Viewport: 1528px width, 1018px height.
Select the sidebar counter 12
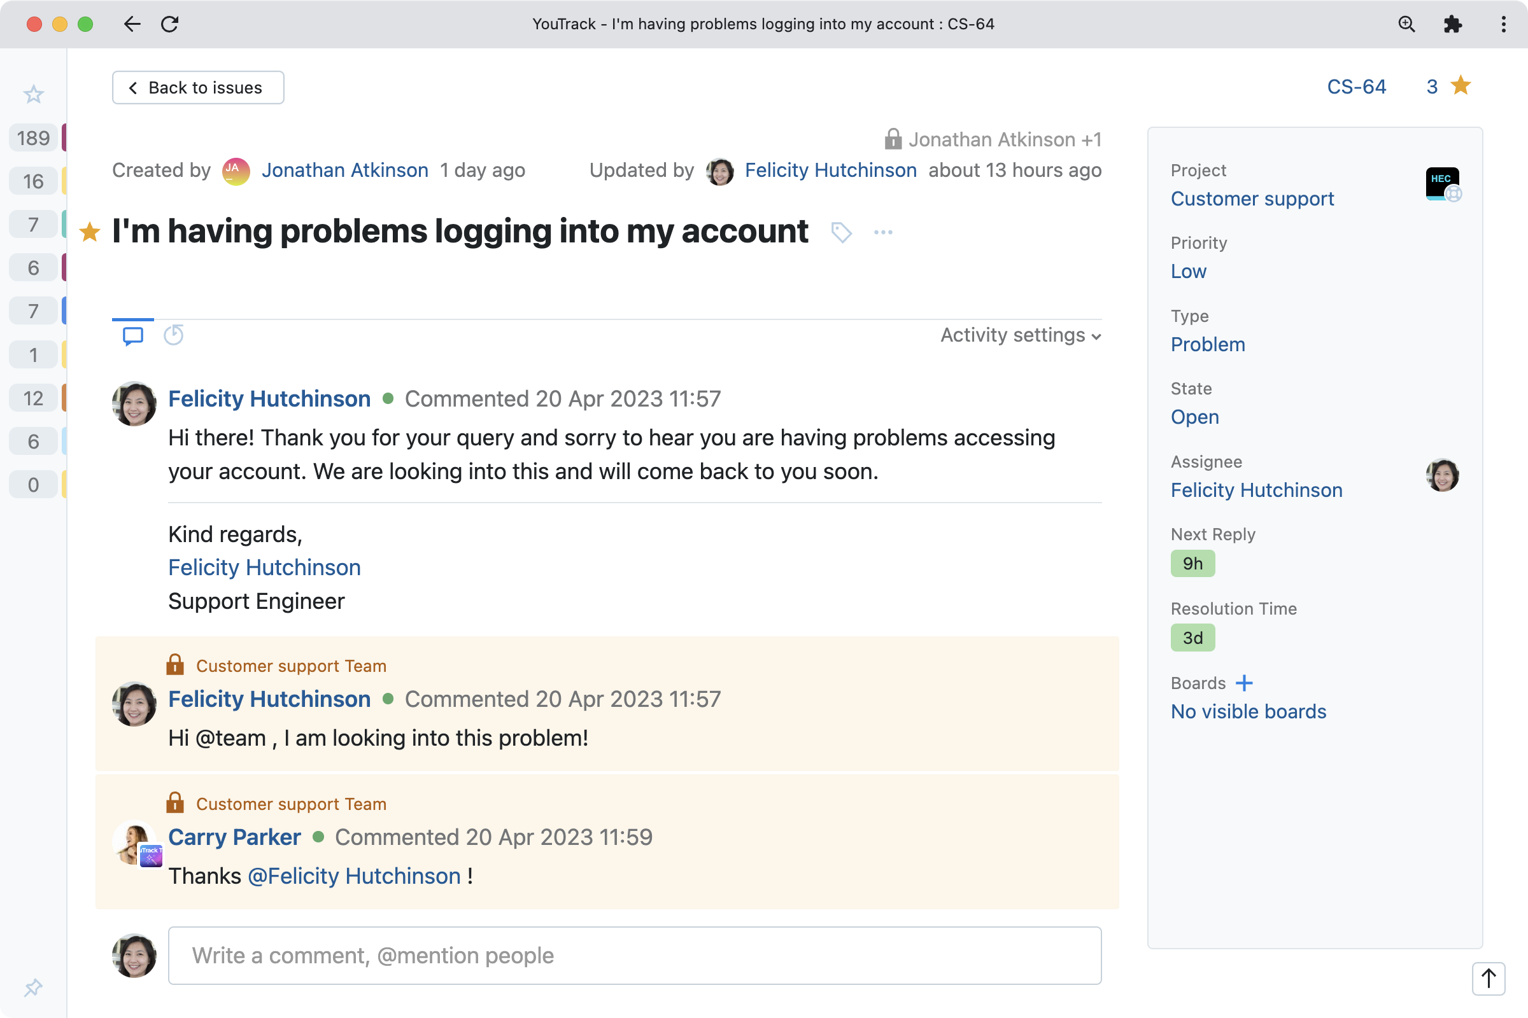(x=33, y=398)
